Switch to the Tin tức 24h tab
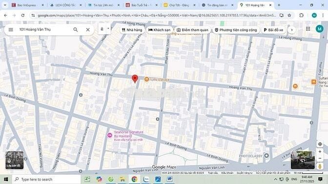 click(x=103, y=5)
